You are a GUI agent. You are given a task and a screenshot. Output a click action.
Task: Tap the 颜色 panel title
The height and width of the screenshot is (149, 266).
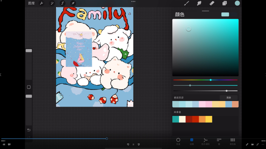(x=179, y=14)
